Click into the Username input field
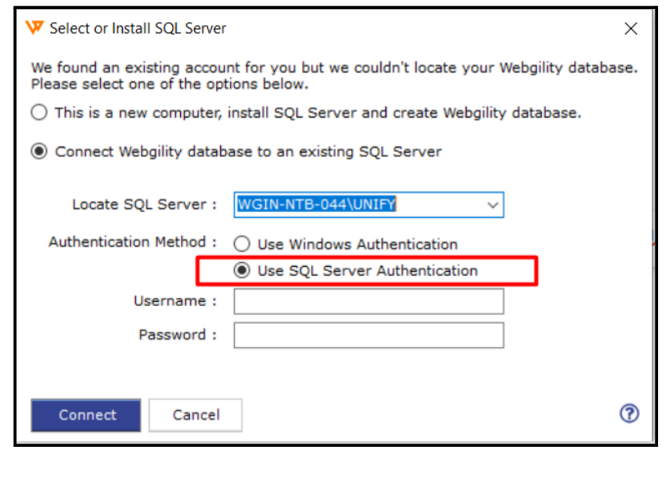672x482 pixels. point(368,301)
